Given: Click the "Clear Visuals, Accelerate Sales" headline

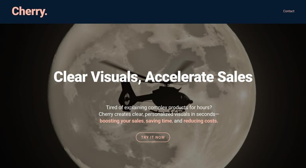Looking at the screenshot, I should tap(153, 76).
